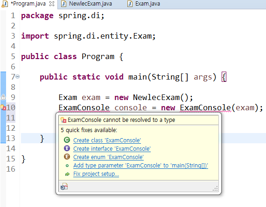Click the 'Exam' type name on line 9
Image resolution: width=266 pixels, height=207 pixels.
pos(68,97)
